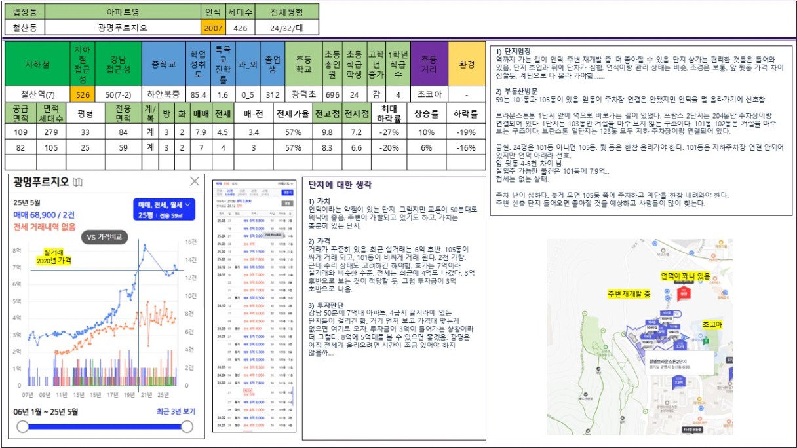Open the map icon beside 광명푸르지오 title

tap(78, 182)
